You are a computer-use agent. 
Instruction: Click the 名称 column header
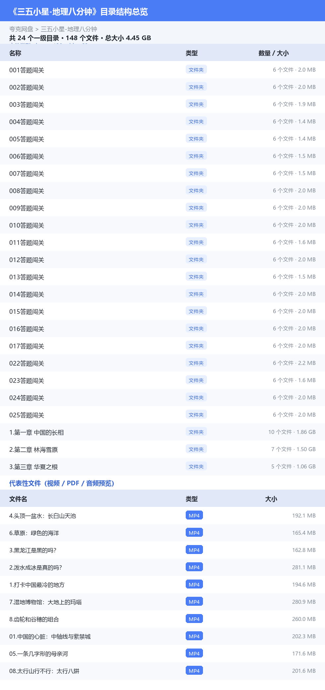tap(15, 53)
